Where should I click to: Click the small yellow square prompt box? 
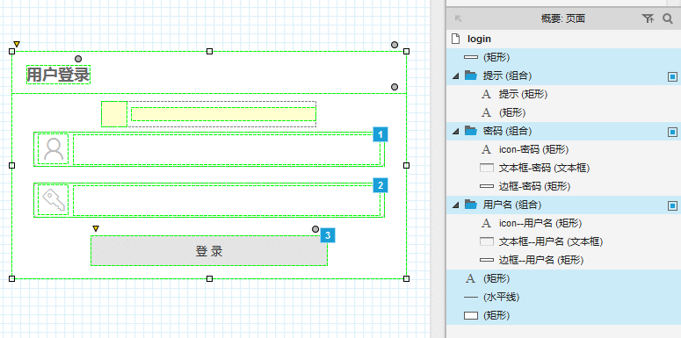click(x=114, y=114)
